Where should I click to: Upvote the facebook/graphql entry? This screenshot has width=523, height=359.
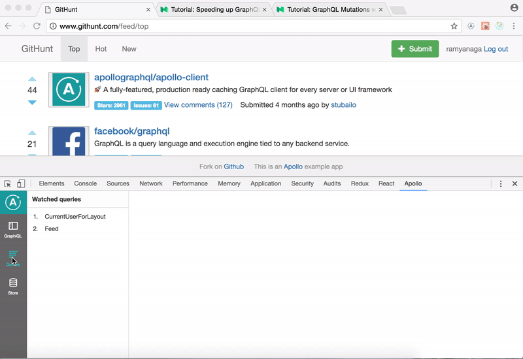pyautogui.click(x=32, y=133)
